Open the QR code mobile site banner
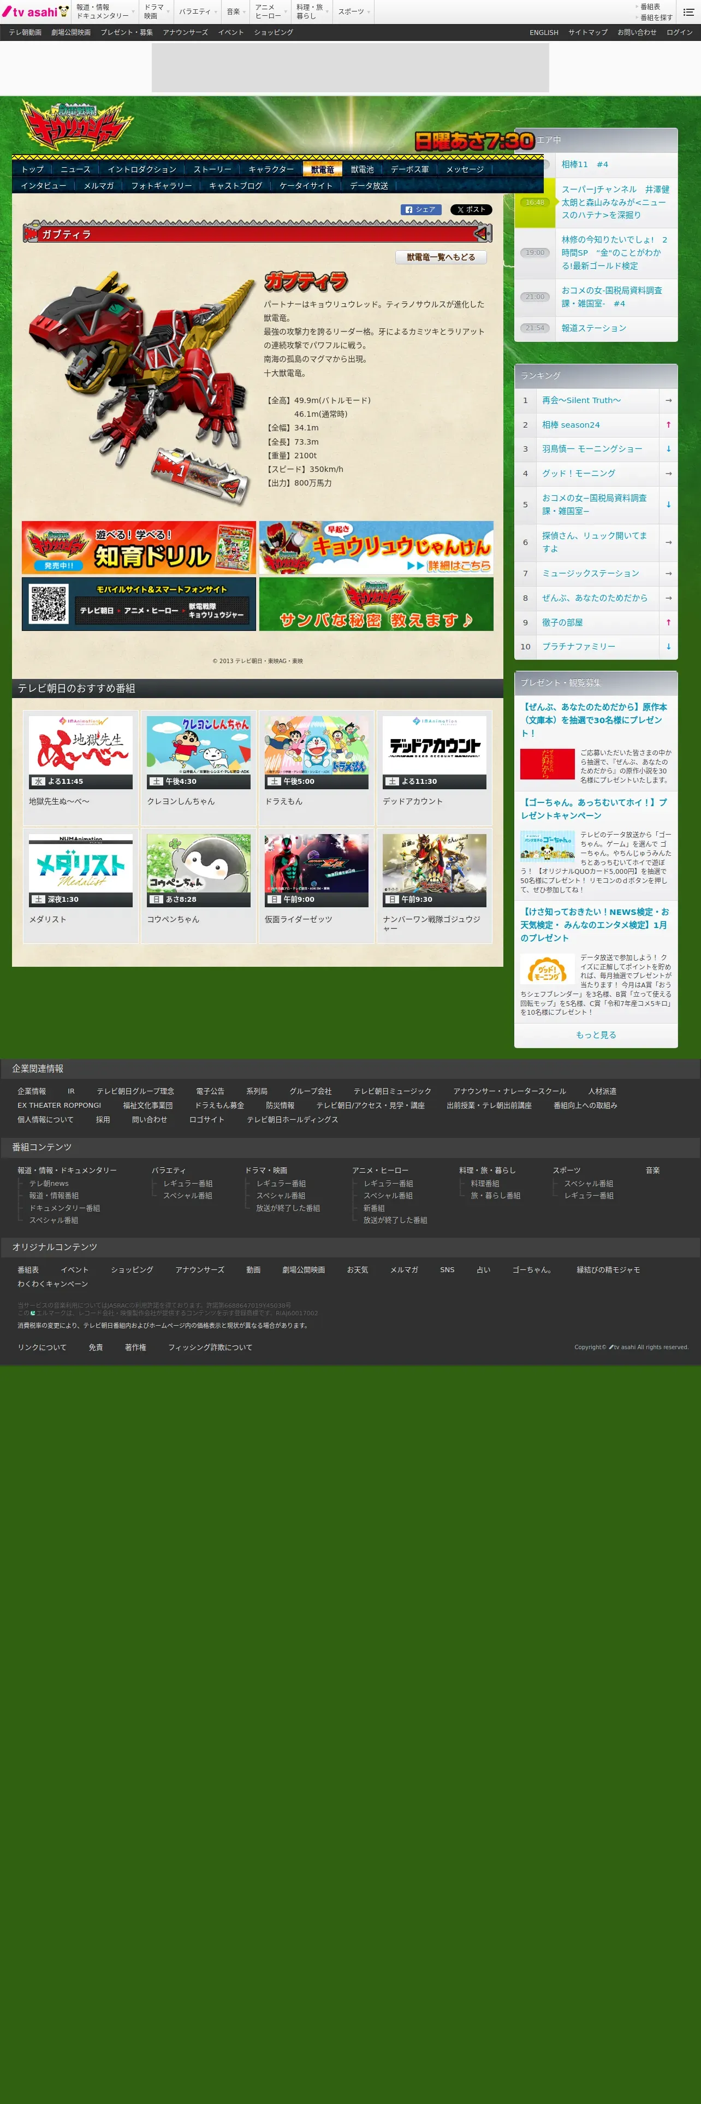This screenshot has width=701, height=2104. (x=139, y=605)
